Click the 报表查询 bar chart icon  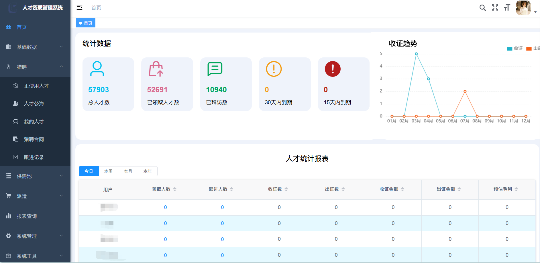click(x=9, y=216)
